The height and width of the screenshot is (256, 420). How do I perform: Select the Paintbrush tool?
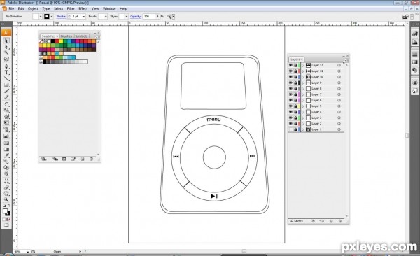(6, 92)
